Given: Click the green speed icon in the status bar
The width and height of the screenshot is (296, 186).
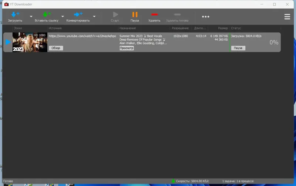Looking at the screenshot, I should (173, 181).
